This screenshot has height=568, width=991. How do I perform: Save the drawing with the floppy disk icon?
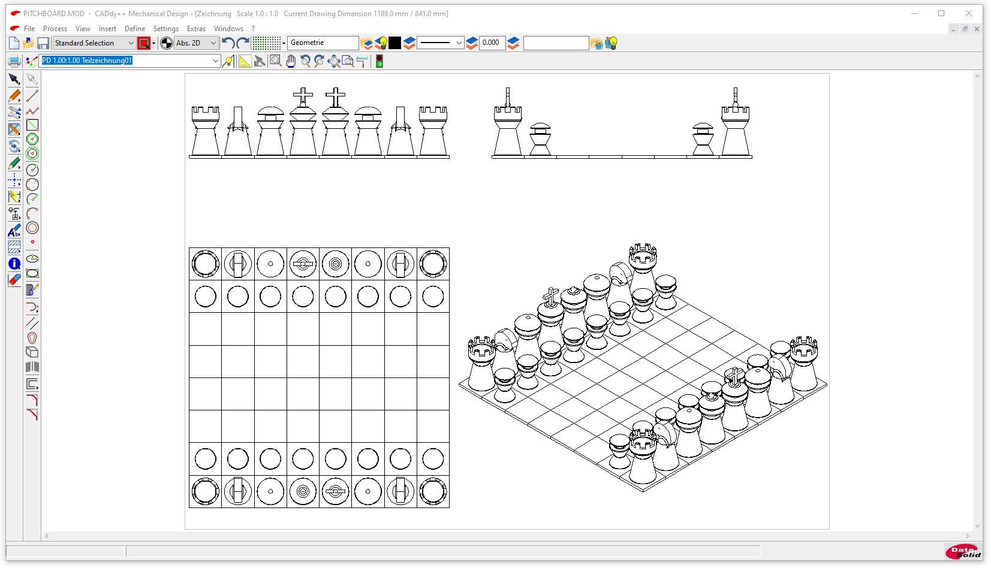(43, 43)
